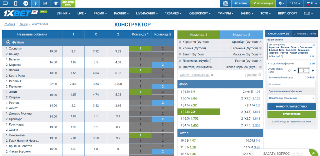Increase bet amount with plus stepper

[312, 71]
